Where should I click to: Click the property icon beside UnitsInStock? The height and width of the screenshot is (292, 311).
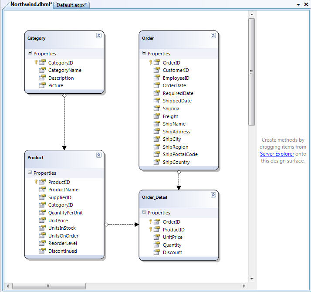pyautogui.click(x=42, y=228)
